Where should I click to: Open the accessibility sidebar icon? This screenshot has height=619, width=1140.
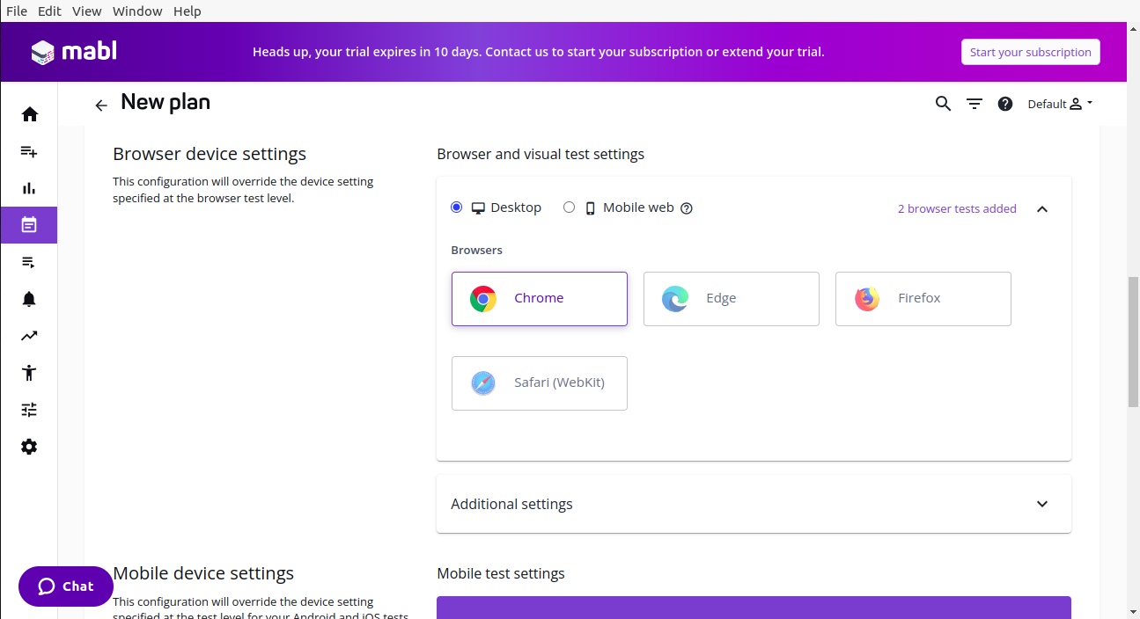[29, 373]
